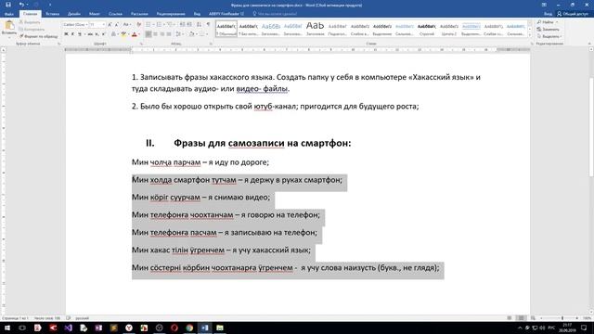Viewport: 594px width, 334px height.
Task: Expand the styles gallery list
Action: pos(530,35)
